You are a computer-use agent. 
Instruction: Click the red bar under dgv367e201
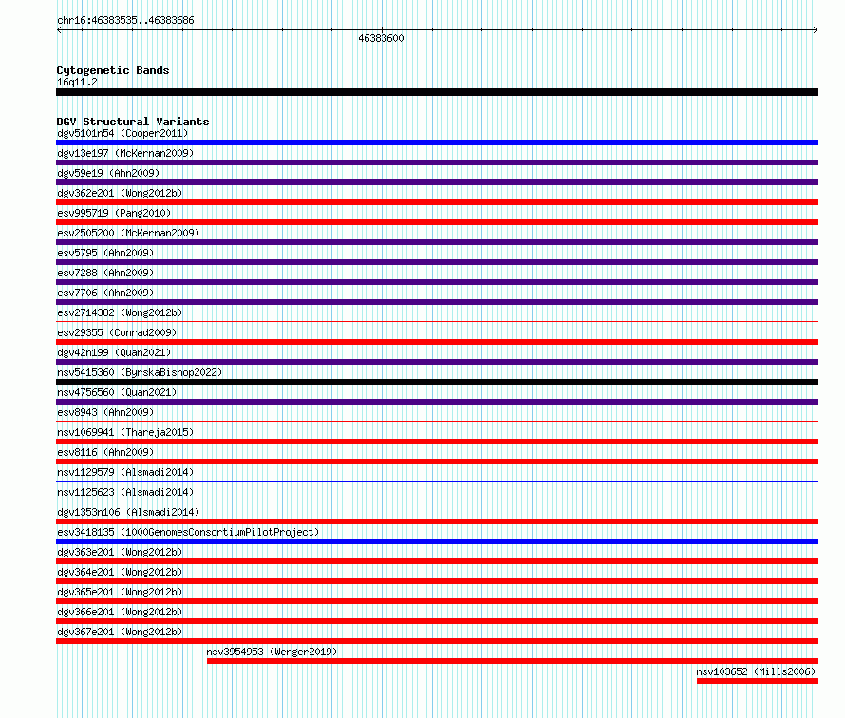click(x=437, y=641)
